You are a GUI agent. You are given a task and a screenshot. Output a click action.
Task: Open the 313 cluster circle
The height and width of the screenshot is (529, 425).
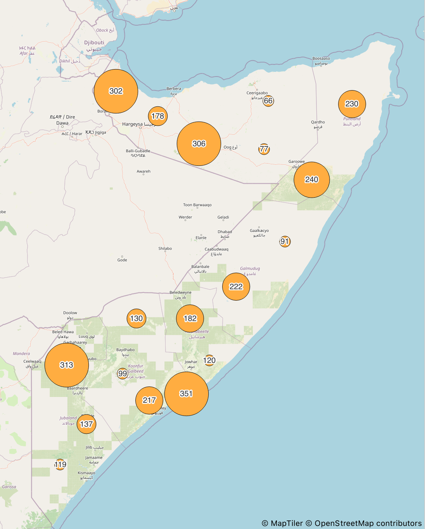pos(67,365)
